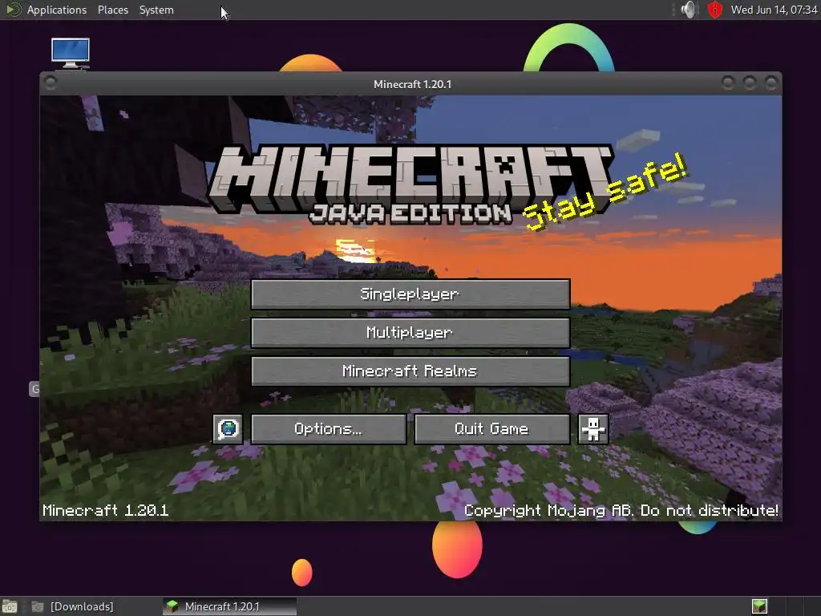The image size is (821, 616).
Task: Open the Multiplayer server list
Action: (410, 333)
